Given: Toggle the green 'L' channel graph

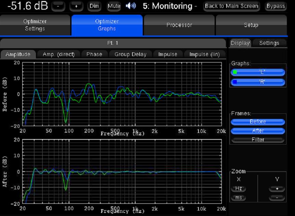Looking at the screenshot, I should click(x=258, y=72).
